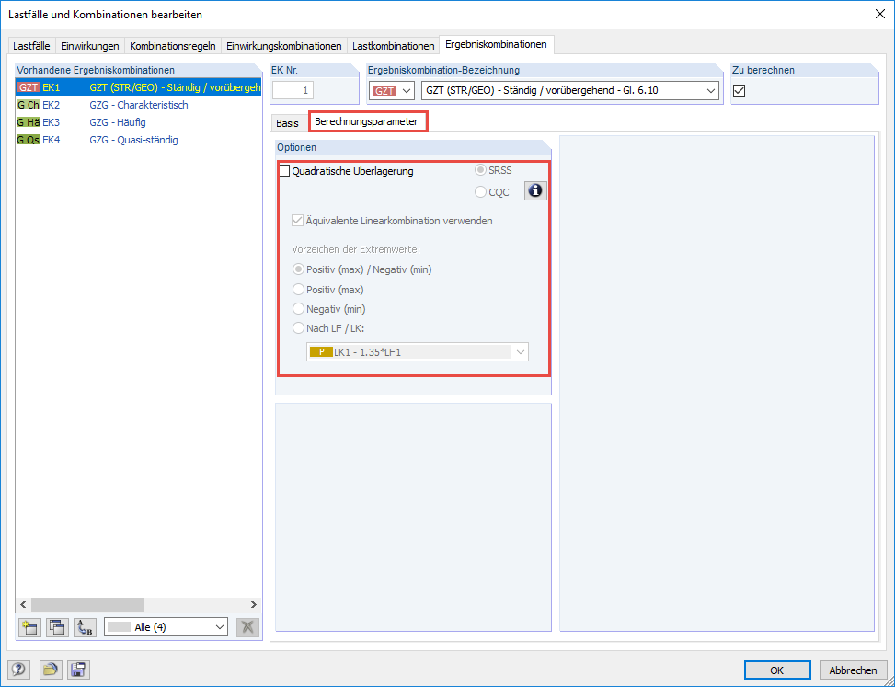The image size is (895, 687).
Task: Toggle Äquivalente Linearkombination verwenden checkbox
Action: tap(297, 220)
